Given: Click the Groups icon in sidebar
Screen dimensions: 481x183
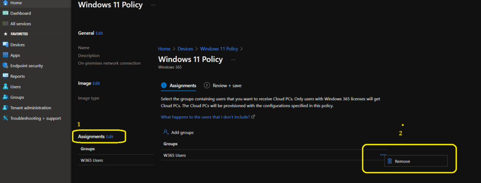Looking at the screenshot, I should tap(5, 97).
